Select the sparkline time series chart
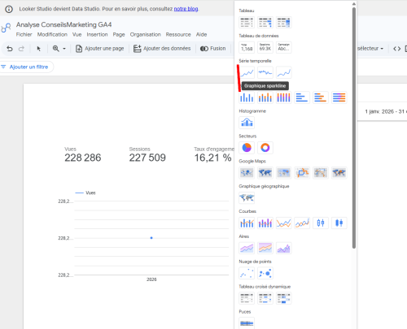This screenshot has height=329, width=407. pyautogui.click(x=265, y=72)
